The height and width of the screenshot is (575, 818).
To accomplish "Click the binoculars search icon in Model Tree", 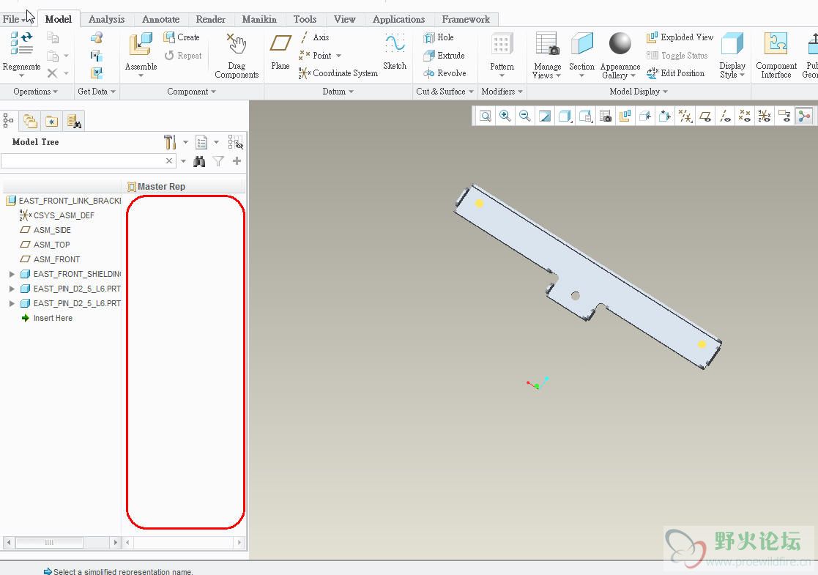I will (x=198, y=161).
